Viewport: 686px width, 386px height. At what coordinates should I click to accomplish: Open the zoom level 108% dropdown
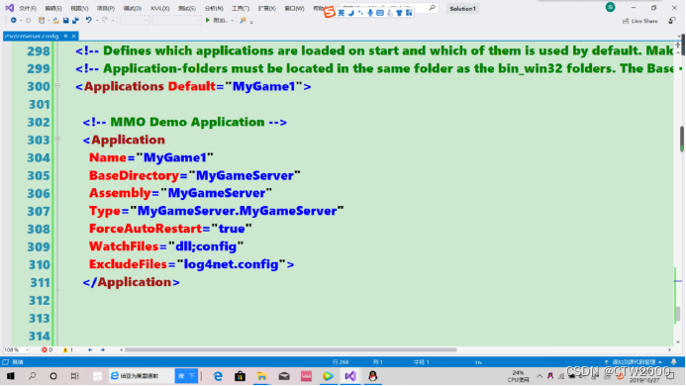pos(27,350)
